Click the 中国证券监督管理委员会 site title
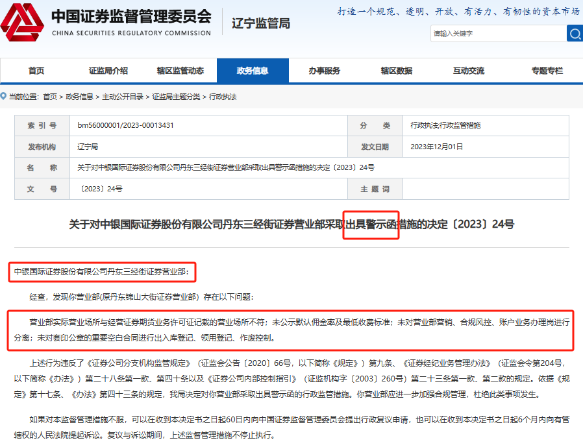Viewport: 583px width, 447px height. [x=131, y=16]
